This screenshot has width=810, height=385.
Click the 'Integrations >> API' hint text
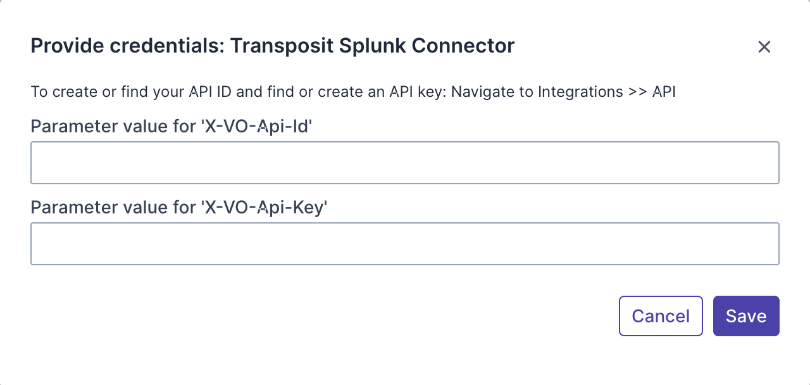click(606, 92)
